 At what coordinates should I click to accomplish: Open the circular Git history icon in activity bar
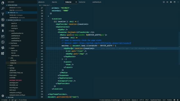(x=3, y=42)
